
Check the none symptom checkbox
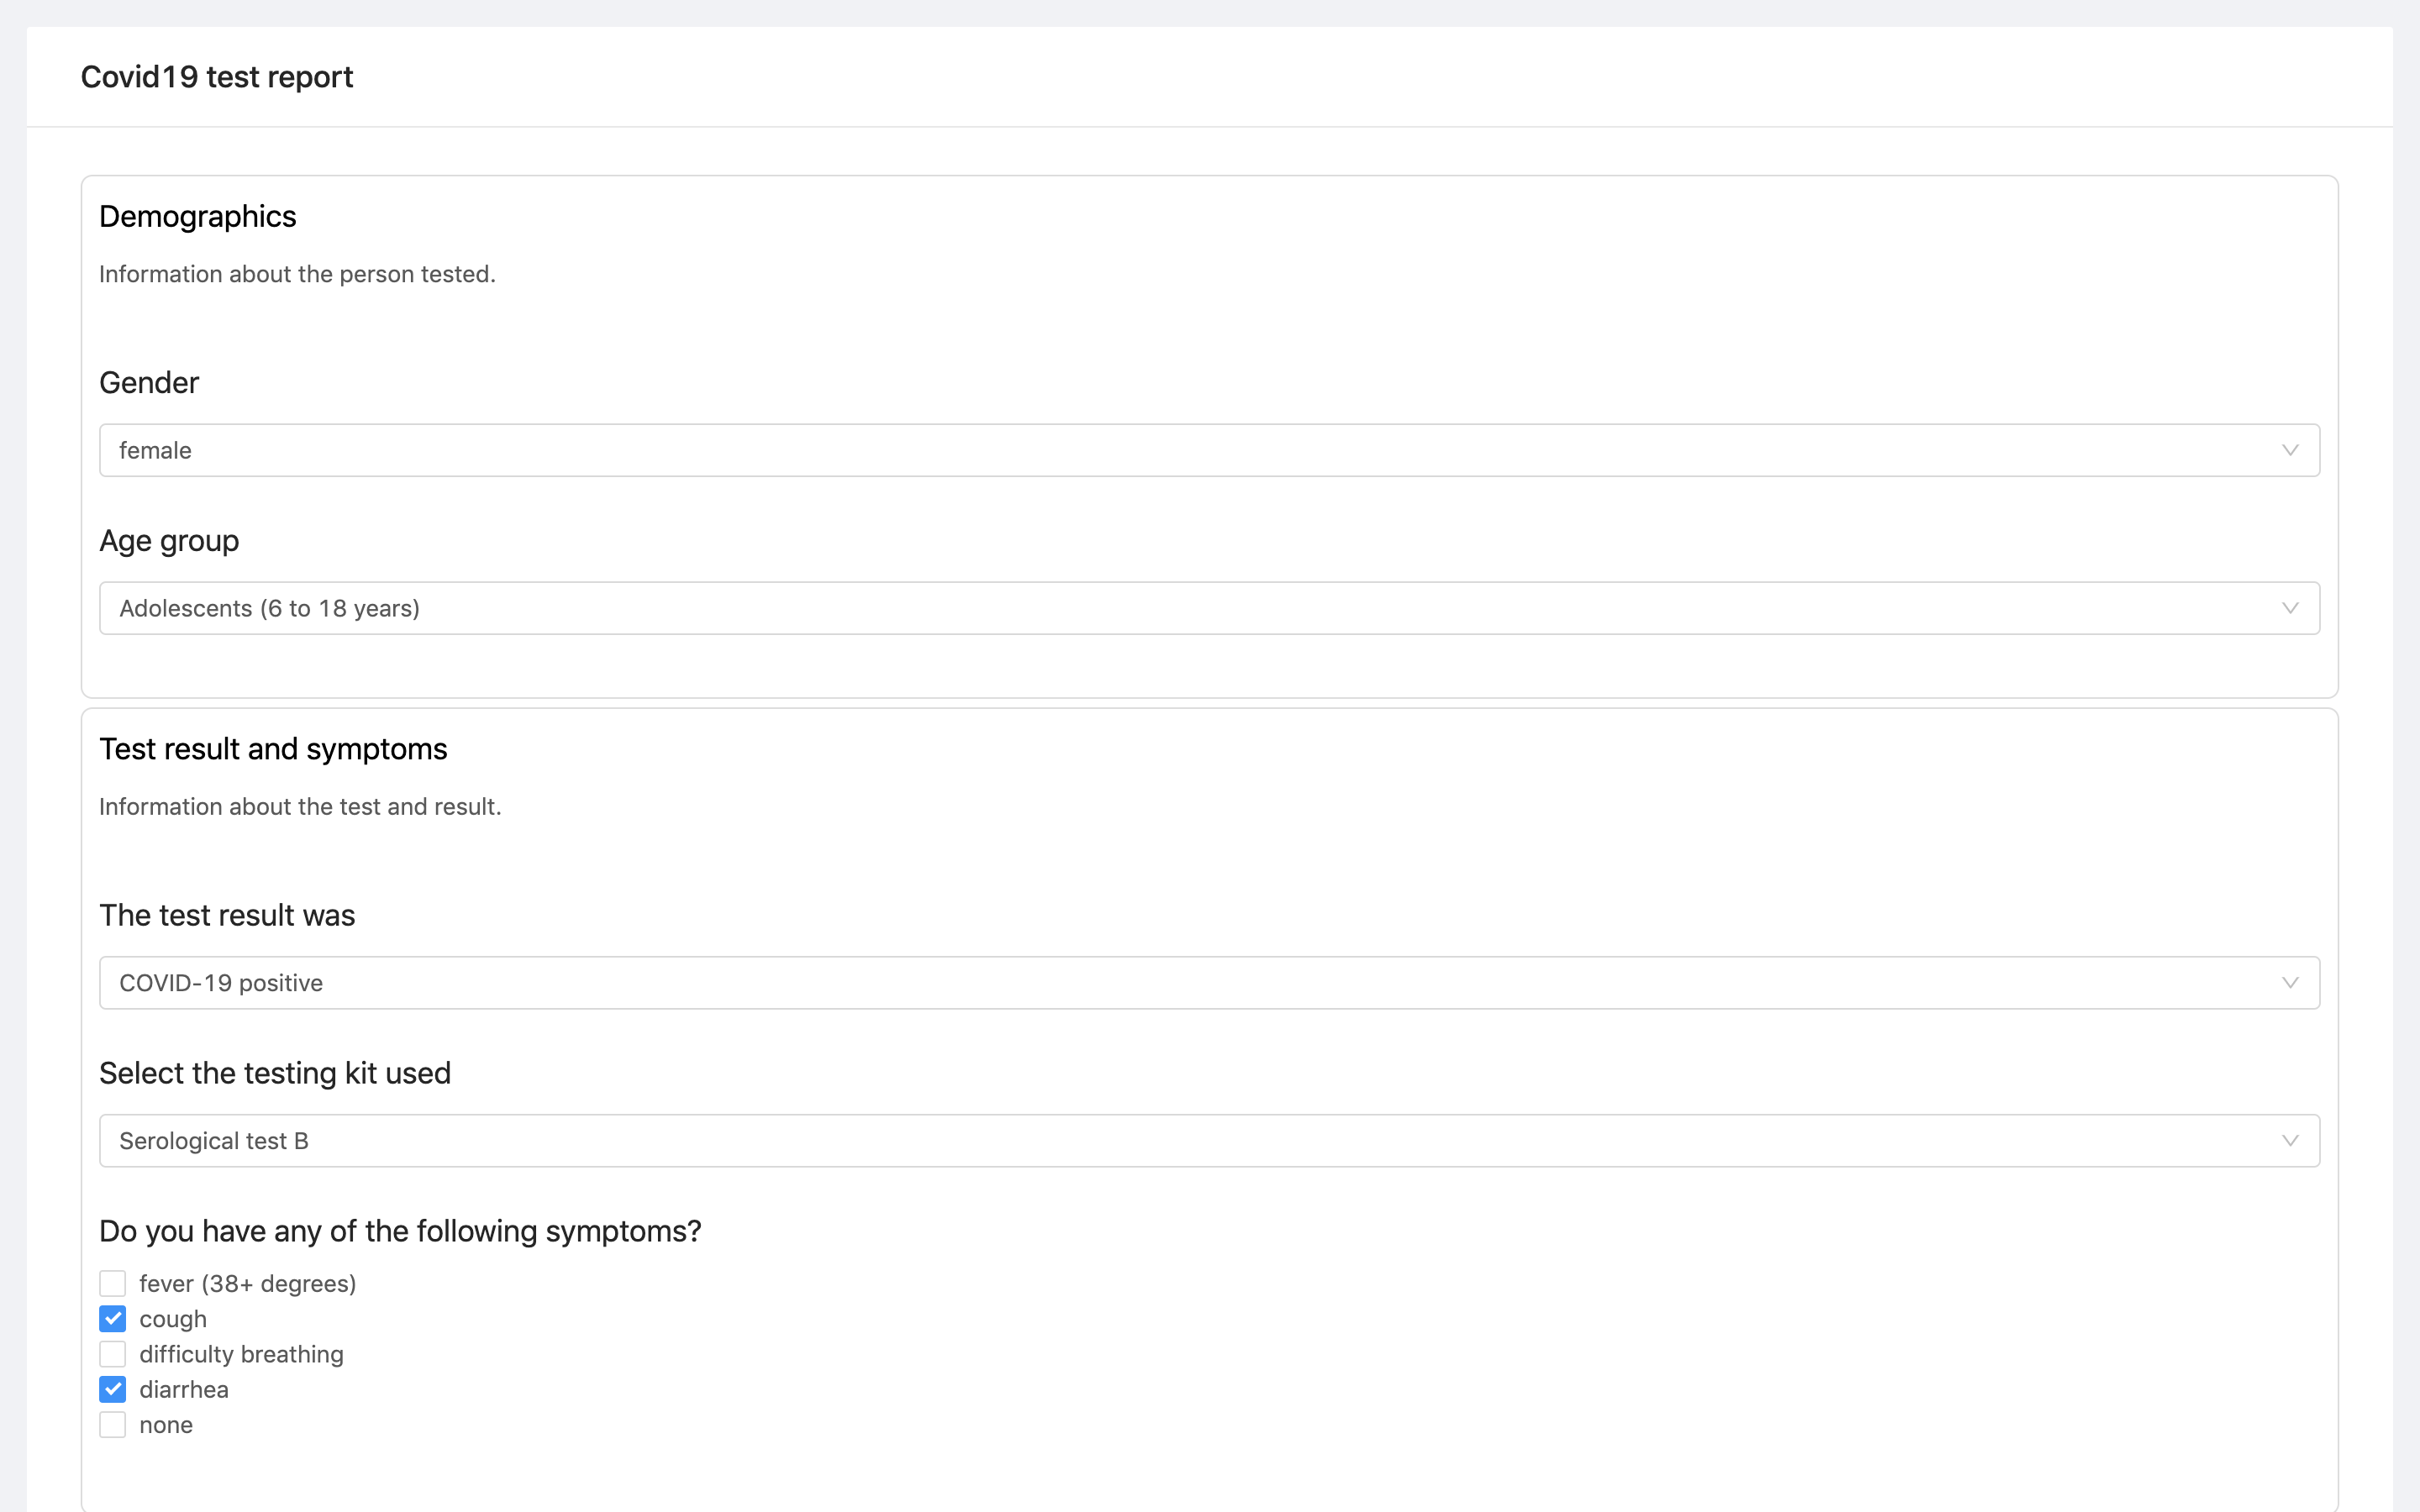point(113,1425)
